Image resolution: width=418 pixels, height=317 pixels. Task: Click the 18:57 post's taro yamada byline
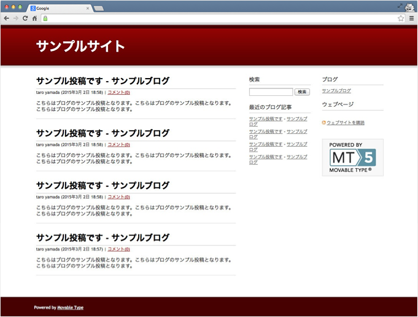coord(48,249)
